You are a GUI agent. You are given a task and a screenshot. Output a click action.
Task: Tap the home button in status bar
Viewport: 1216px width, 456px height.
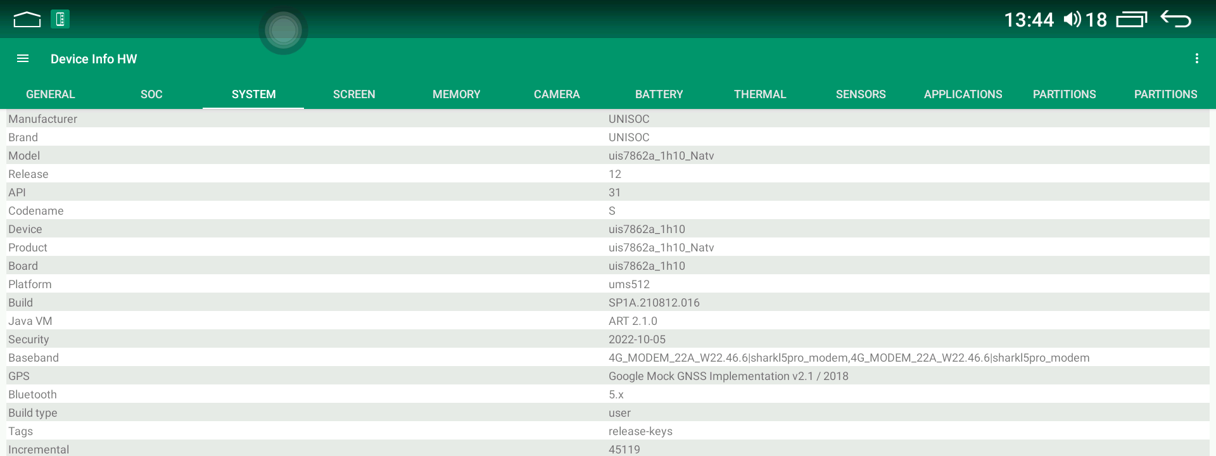click(x=27, y=20)
